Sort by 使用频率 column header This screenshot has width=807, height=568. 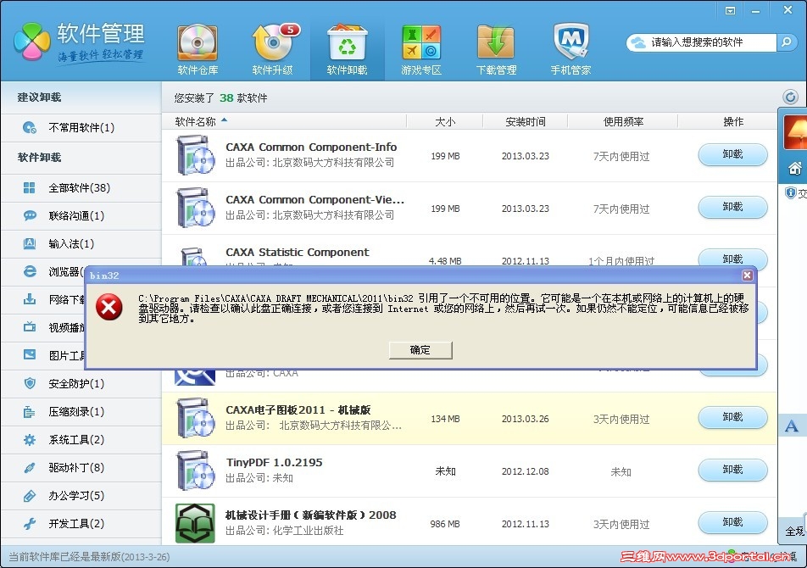[x=623, y=122]
